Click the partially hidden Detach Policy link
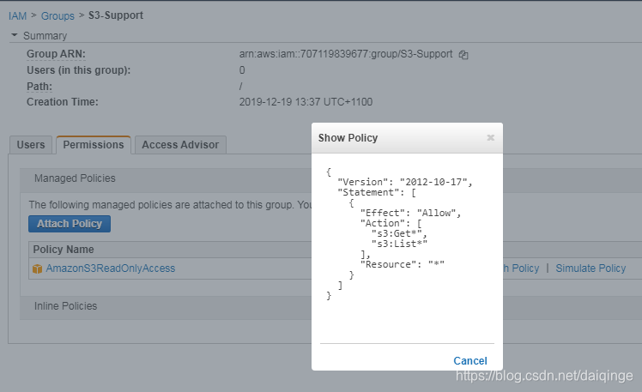Viewport: 642px width, 392px height. tap(521, 268)
